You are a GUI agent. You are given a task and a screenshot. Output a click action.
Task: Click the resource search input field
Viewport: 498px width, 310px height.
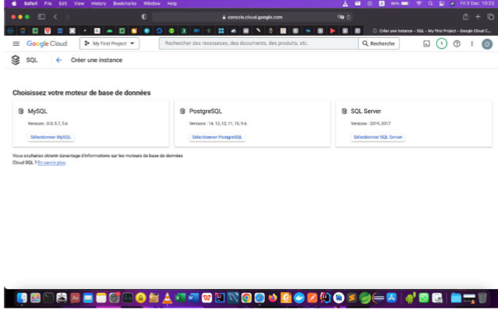pyautogui.click(x=259, y=43)
